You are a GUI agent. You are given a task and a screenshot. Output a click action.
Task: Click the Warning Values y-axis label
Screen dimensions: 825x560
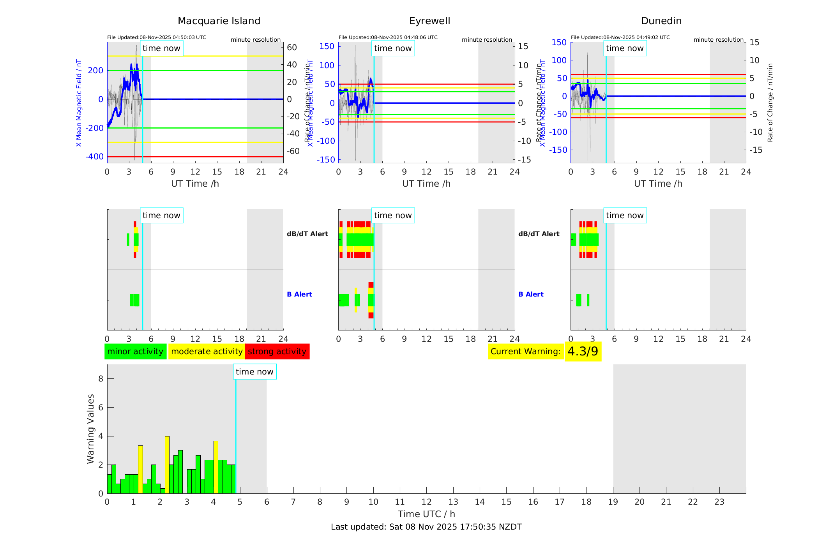(91, 429)
